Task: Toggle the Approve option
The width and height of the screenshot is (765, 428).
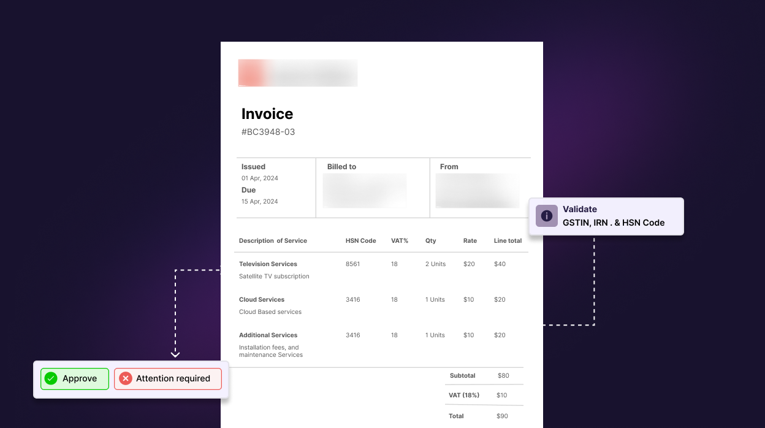Action: (x=75, y=378)
